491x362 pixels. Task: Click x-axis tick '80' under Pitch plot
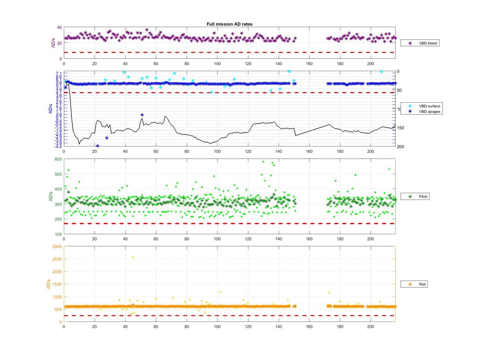pos(187,239)
